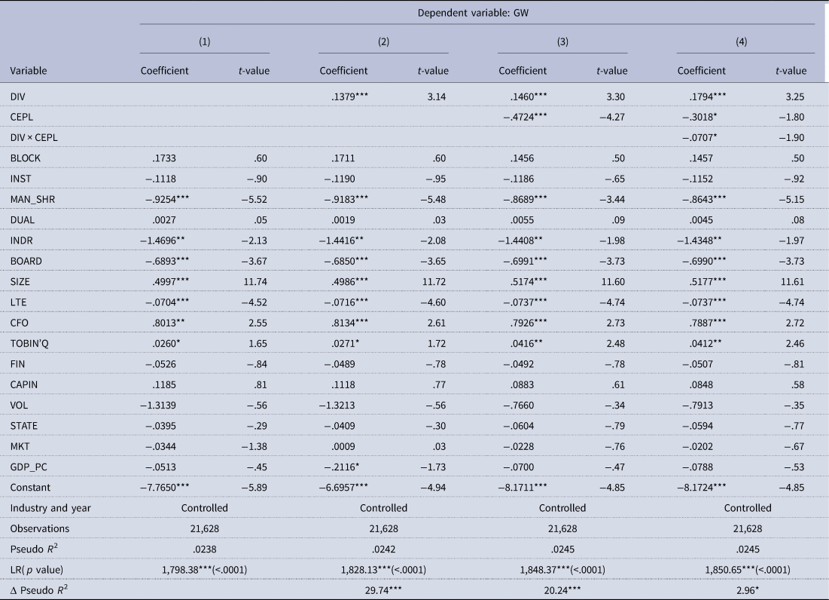Click the GDP_PC row label

29,466
